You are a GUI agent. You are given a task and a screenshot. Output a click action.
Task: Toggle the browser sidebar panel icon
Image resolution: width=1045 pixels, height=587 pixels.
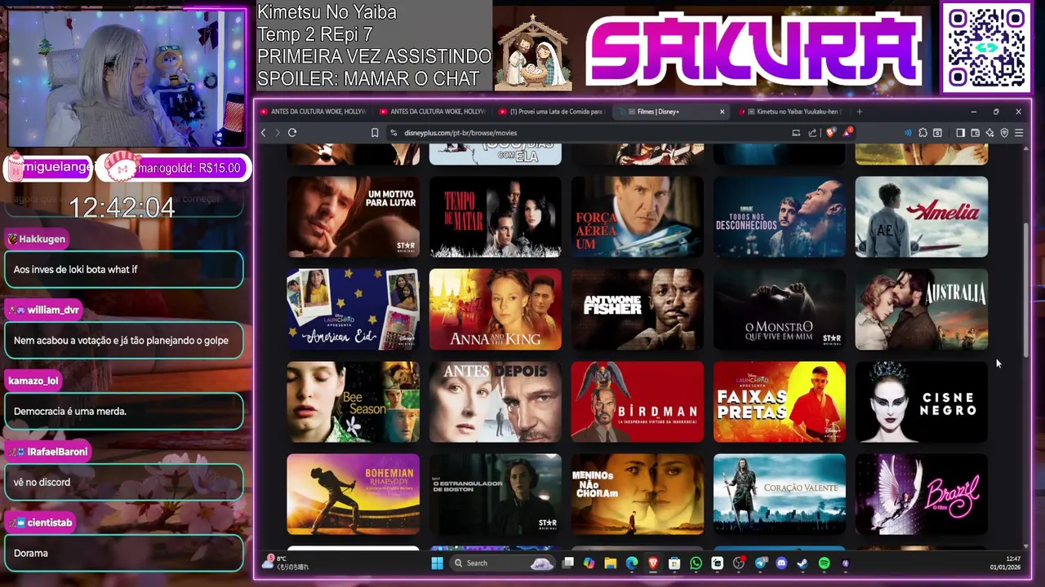point(960,133)
